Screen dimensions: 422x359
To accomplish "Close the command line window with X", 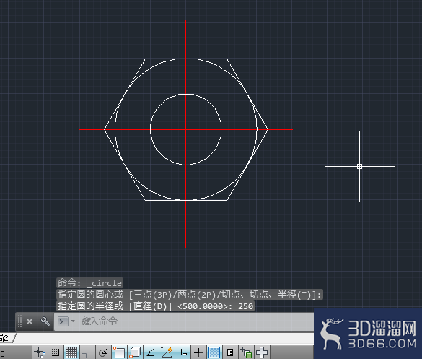I will point(30,321).
